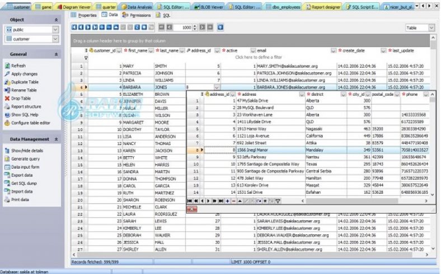This screenshot has height=274, width=441.
Task: Open the object dropdown showing customer
Action: point(55,39)
